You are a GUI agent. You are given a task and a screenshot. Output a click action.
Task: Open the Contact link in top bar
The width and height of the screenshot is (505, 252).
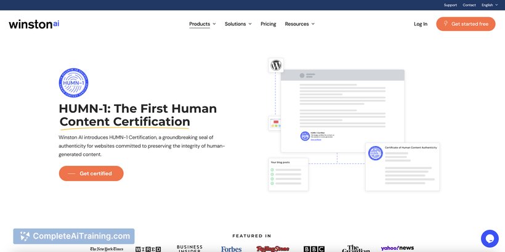[469, 5]
